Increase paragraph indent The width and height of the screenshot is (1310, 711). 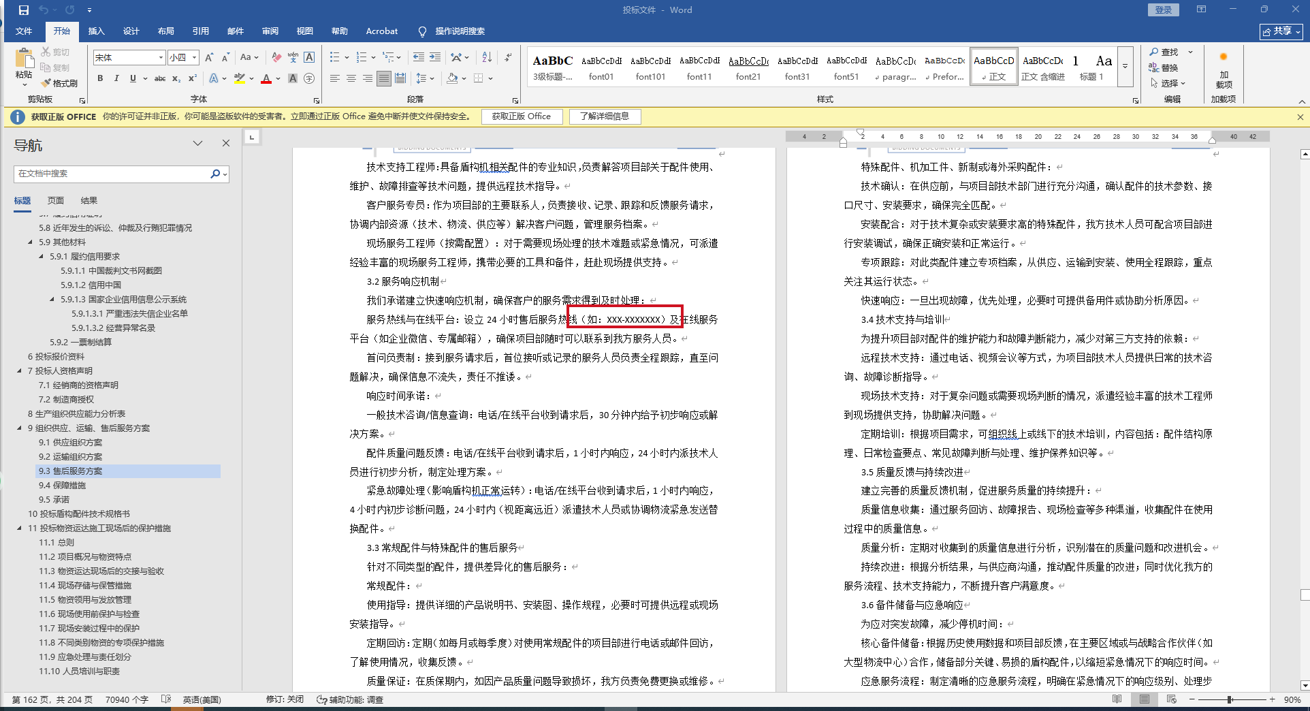point(435,57)
